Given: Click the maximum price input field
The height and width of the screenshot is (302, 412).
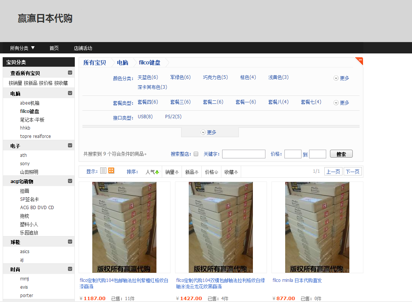Looking at the screenshot, I should [318, 154].
